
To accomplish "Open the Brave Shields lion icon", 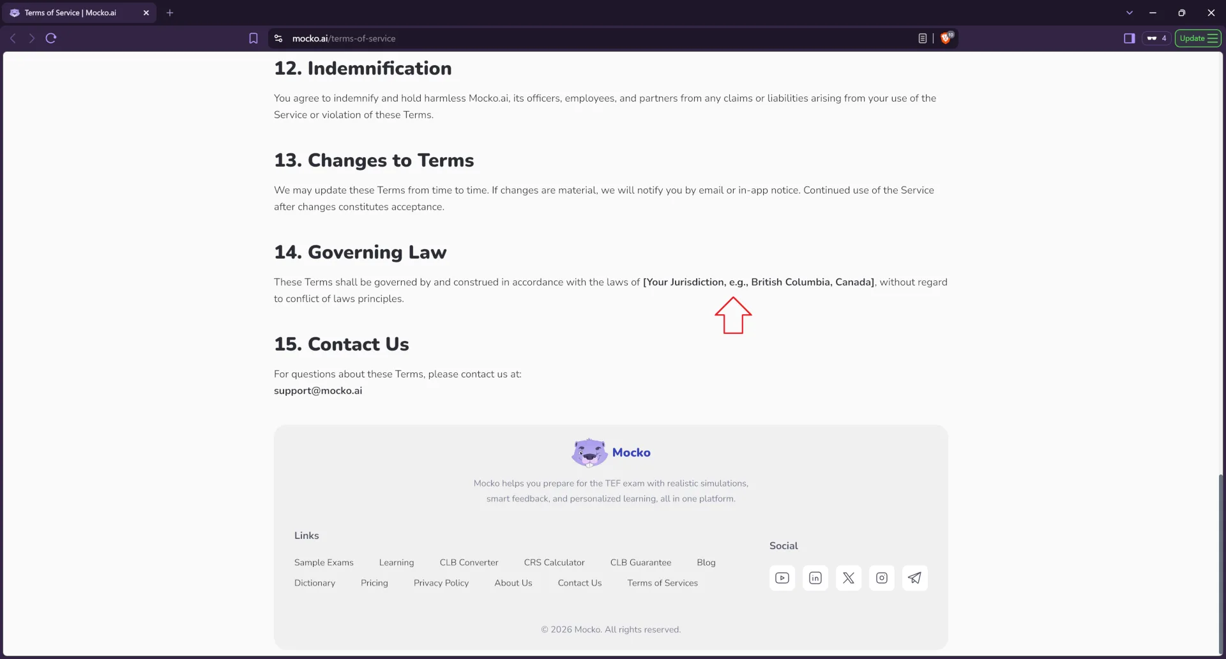I will pos(946,38).
